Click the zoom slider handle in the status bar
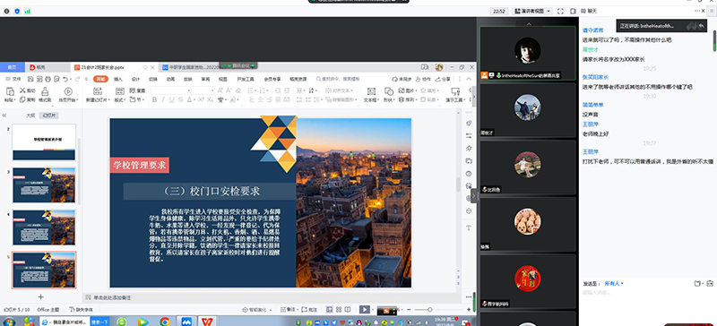 pos(430,310)
